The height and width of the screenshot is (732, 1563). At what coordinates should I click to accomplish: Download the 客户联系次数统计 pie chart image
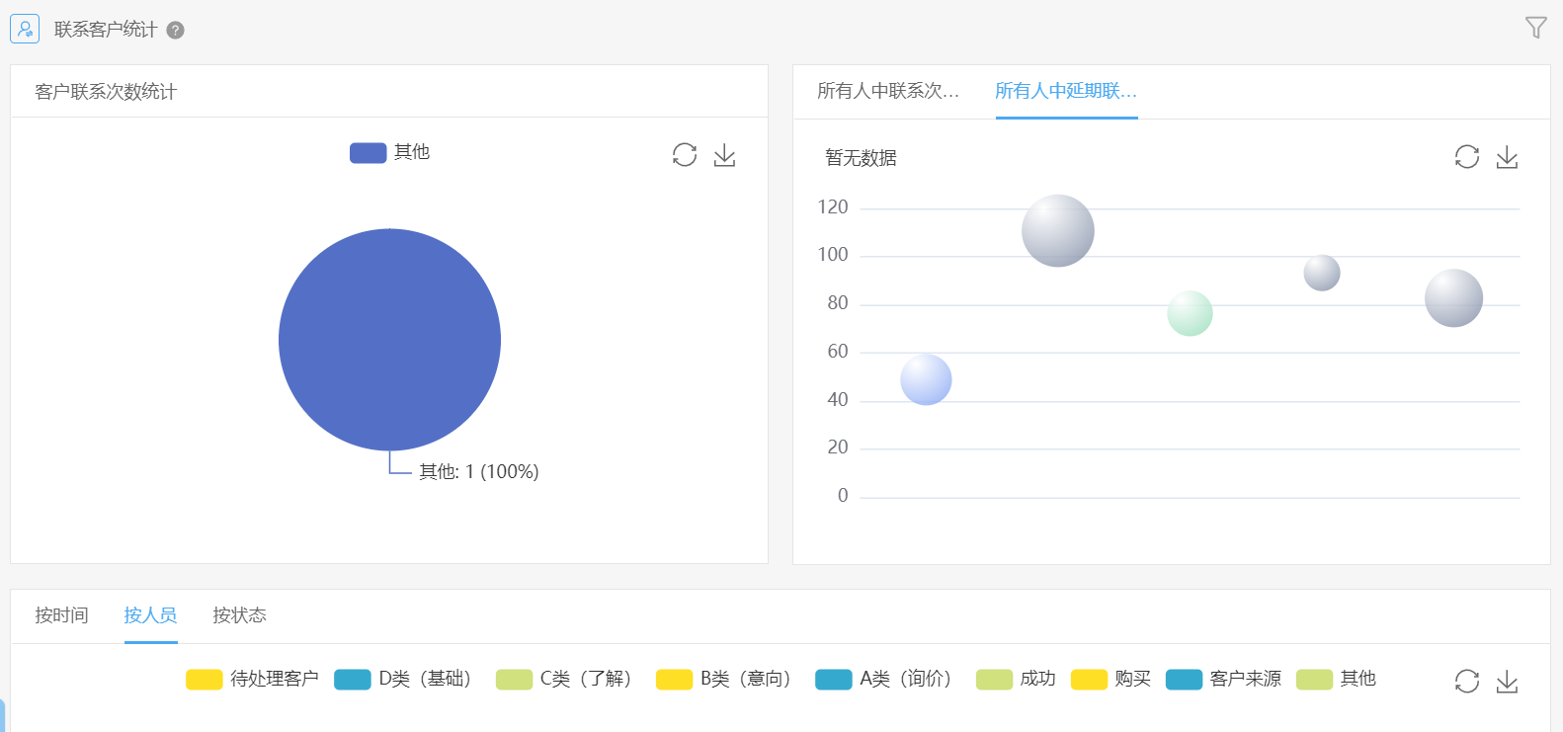coord(724,155)
